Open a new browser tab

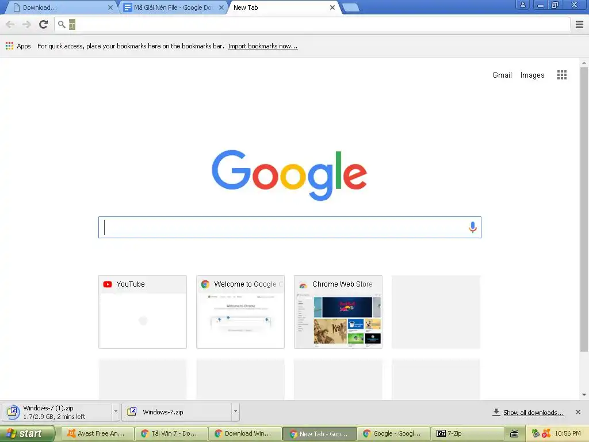[351, 7]
